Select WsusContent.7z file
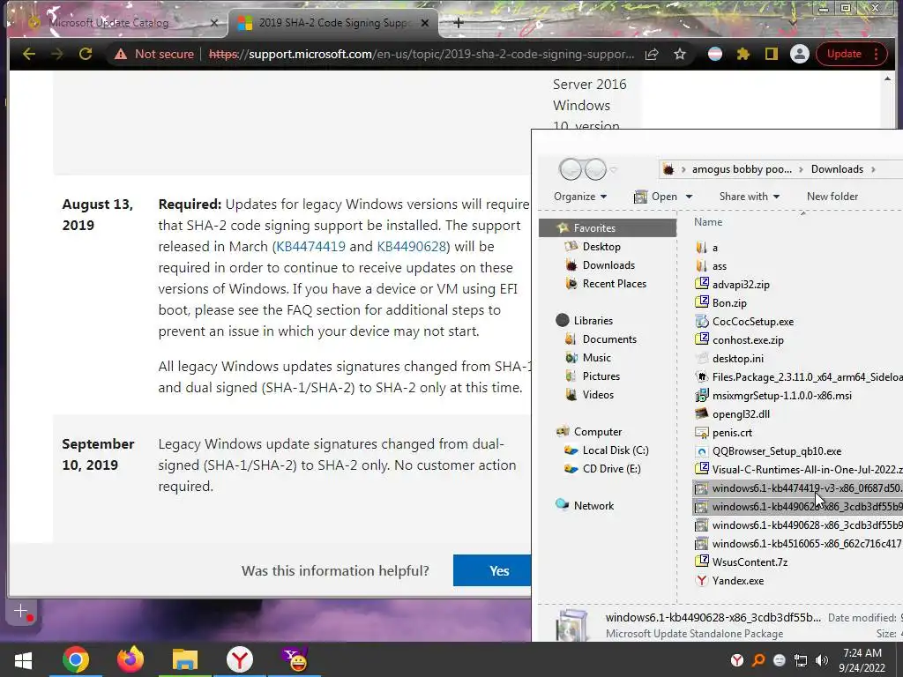The height and width of the screenshot is (677, 903). pyautogui.click(x=750, y=562)
